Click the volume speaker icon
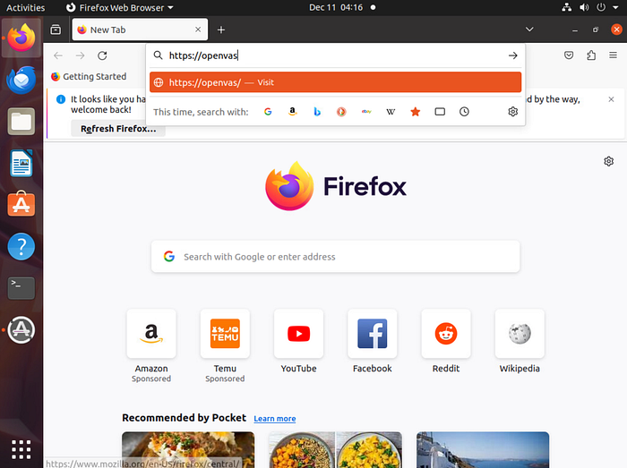Viewport: 627px width, 468px height. coord(584,7)
